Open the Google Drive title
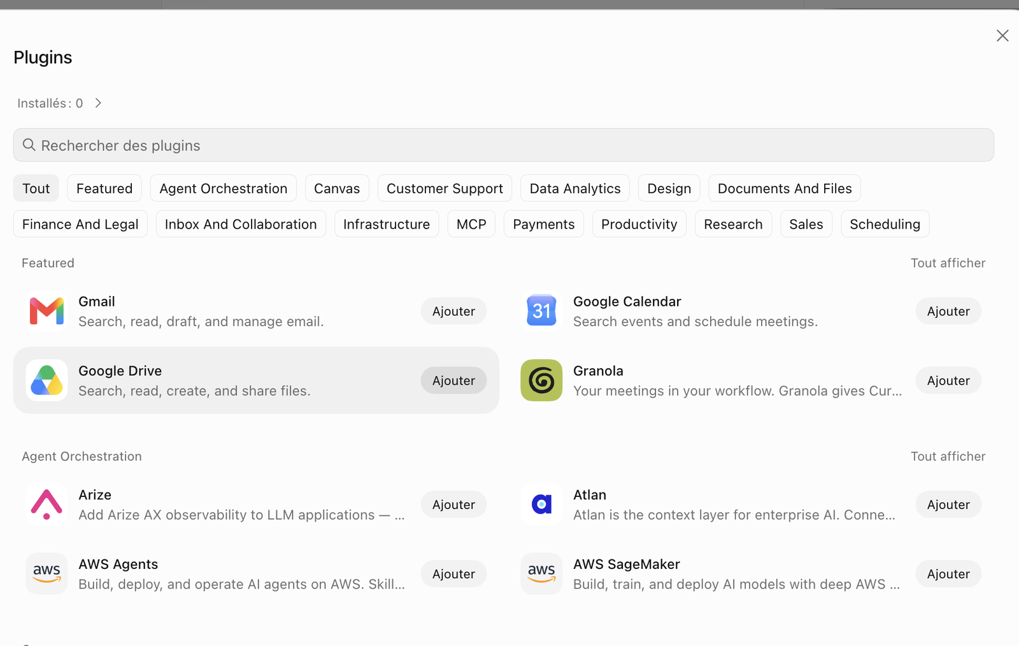Image resolution: width=1019 pixels, height=646 pixels. (120, 371)
